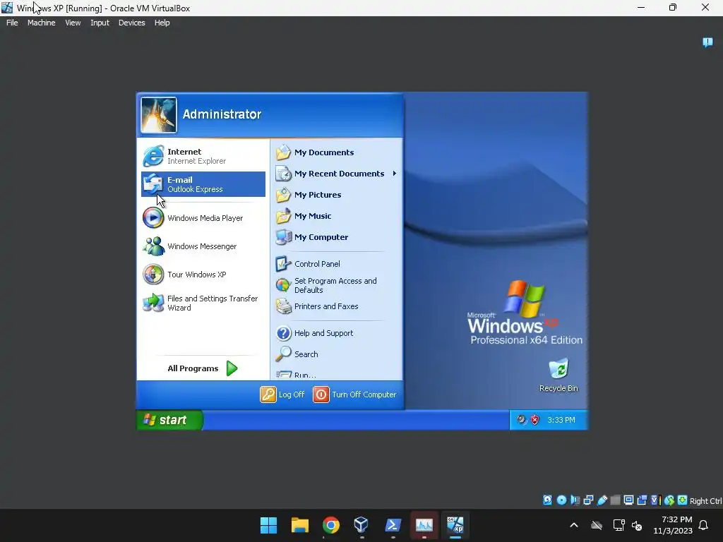Open host clock showing 7:32 PM
The height and width of the screenshot is (542, 723).
tap(673, 525)
